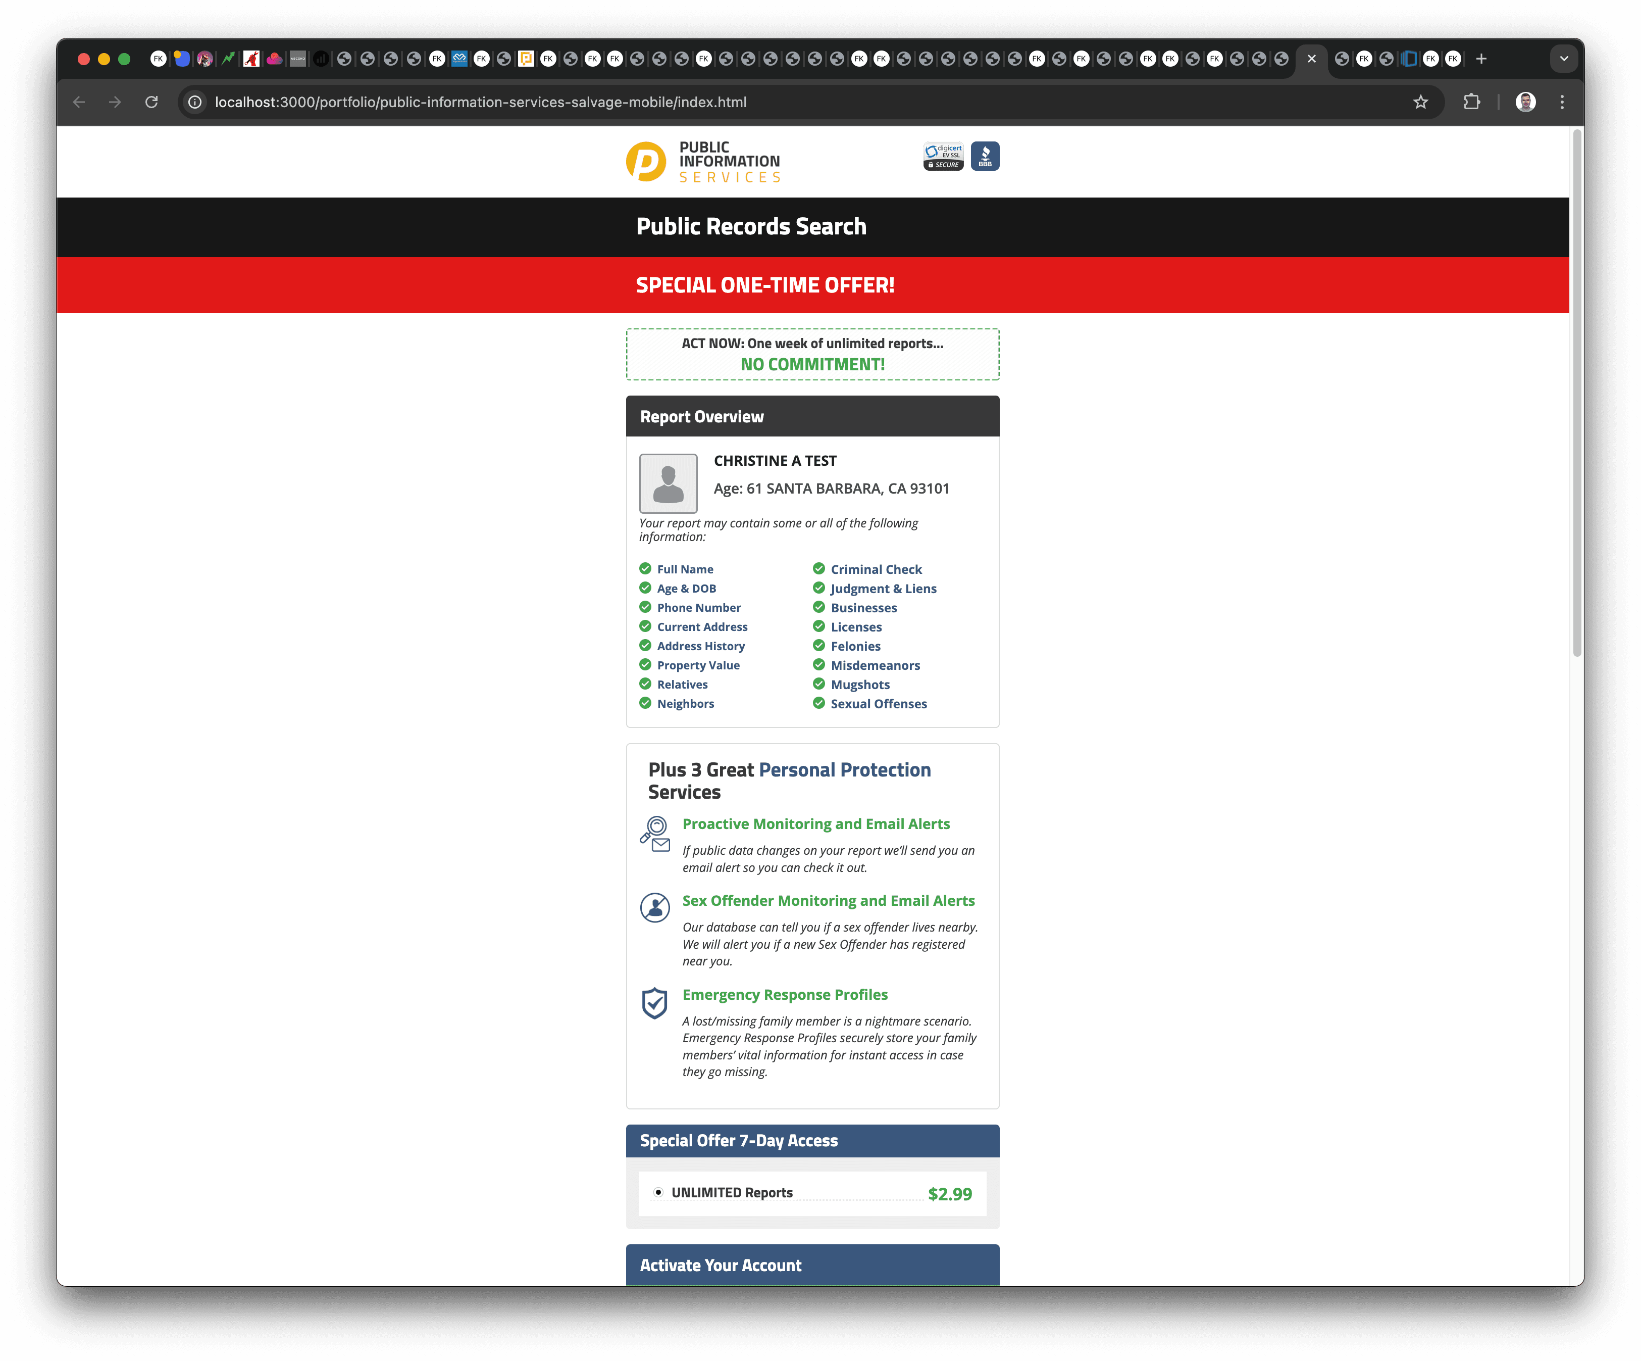
Task: Open the blue heart-logo favicon tab
Action: [x=459, y=59]
